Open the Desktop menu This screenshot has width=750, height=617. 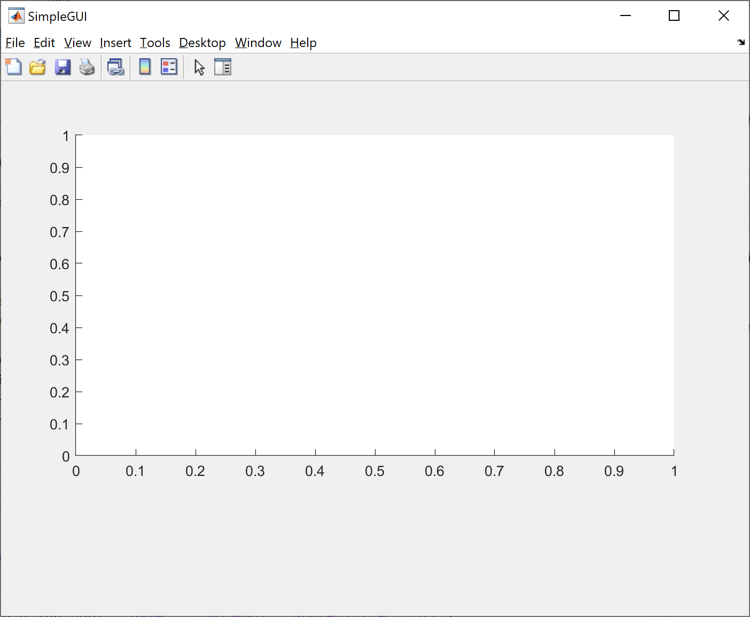click(x=202, y=43)
